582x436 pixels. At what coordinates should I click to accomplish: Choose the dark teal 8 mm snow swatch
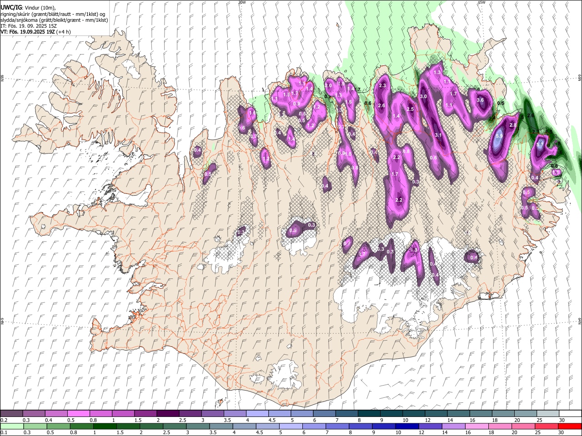[x=369, y=413]
